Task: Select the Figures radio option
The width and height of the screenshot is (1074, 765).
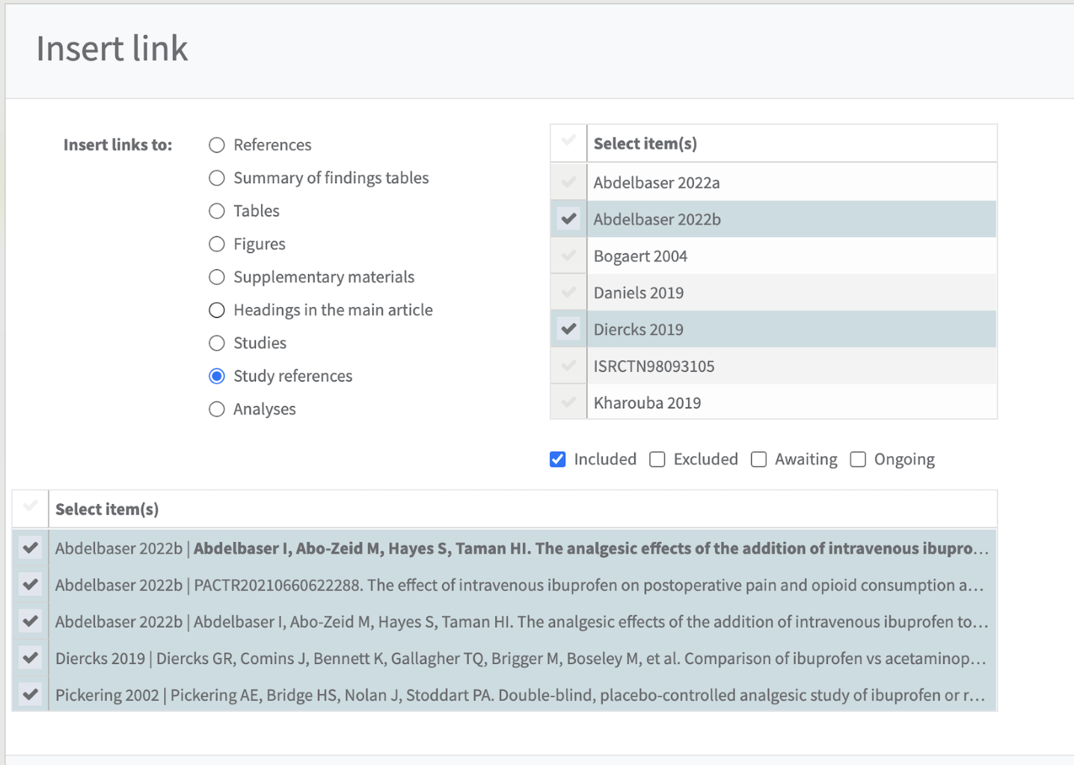Action: click(x=217, y=244)
